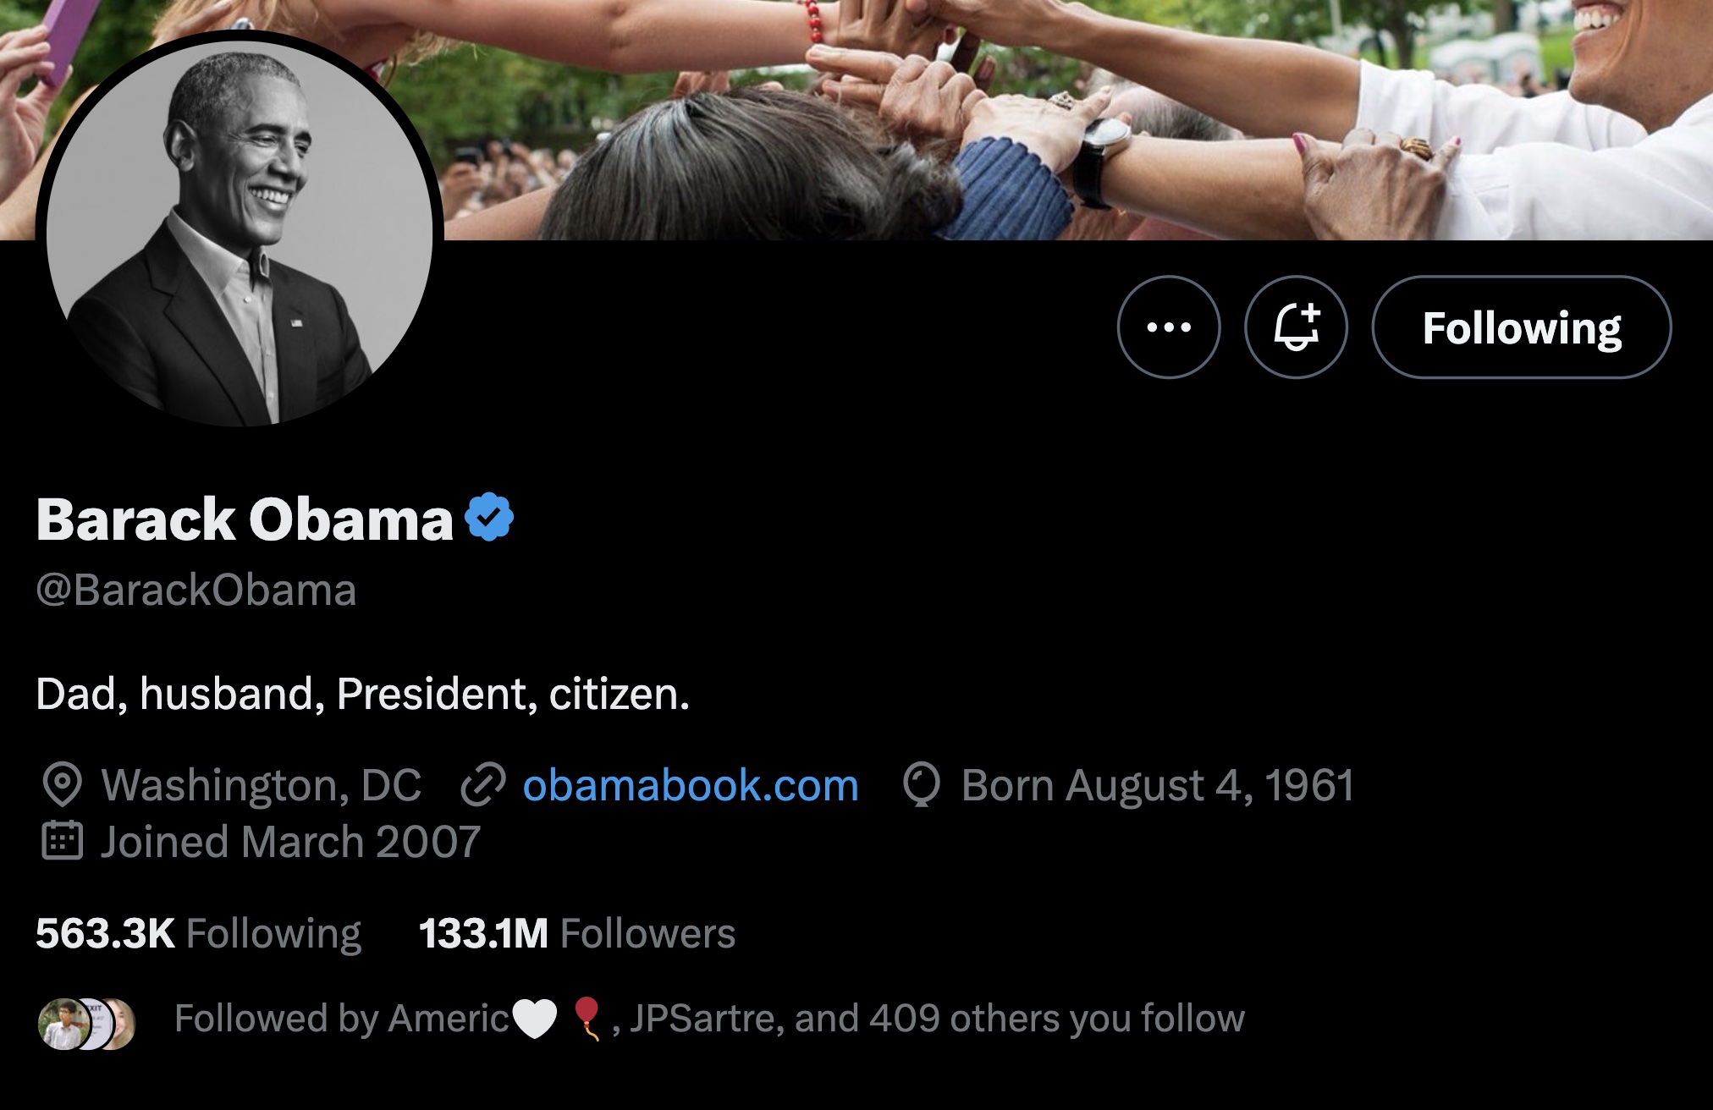Image resolution: width=1713 pixels, height=1110 pixels.
Task: Click the stacked follower avatars
Action: [x=87, y=1024]
